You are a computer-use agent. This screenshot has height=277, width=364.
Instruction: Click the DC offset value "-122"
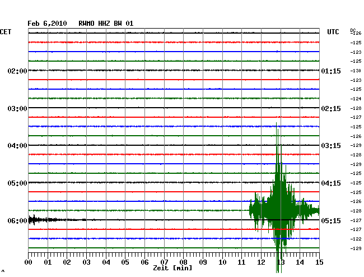(x=356, y=239)
